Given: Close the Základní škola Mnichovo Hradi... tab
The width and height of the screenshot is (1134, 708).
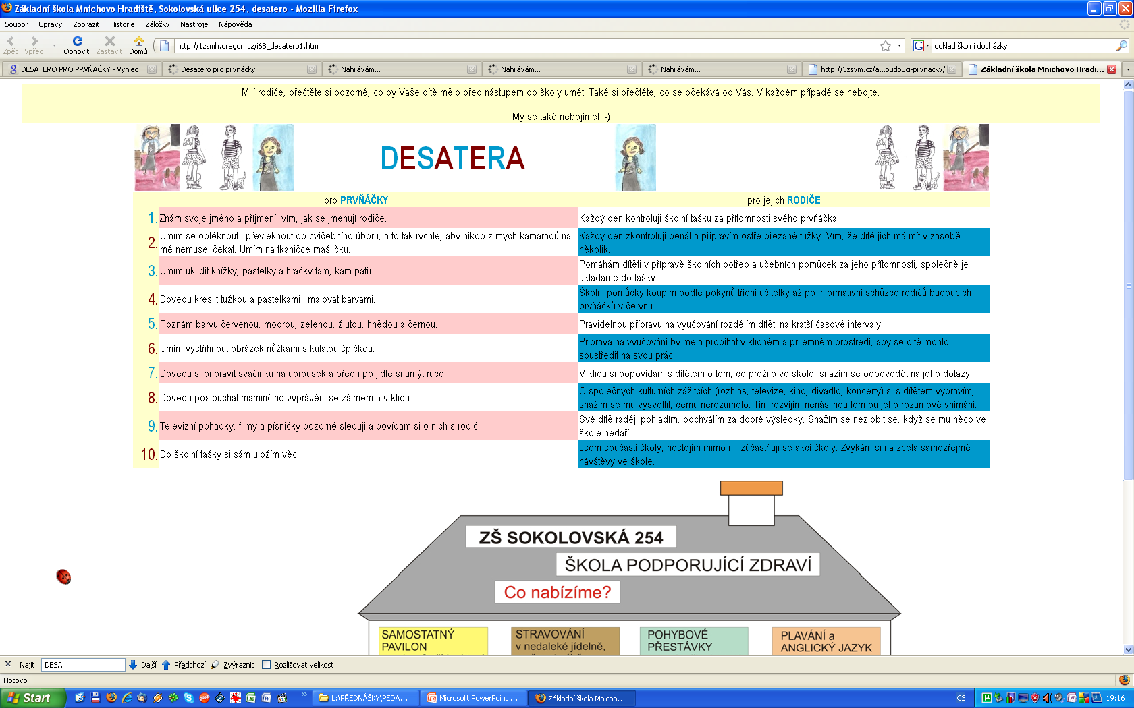Looking at the screenshot, I should click(x=1112, y=69).
